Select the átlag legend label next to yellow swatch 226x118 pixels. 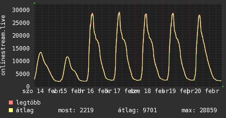click(25, 110)
